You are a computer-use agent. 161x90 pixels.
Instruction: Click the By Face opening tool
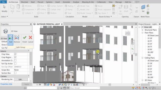tap(120, 10)
